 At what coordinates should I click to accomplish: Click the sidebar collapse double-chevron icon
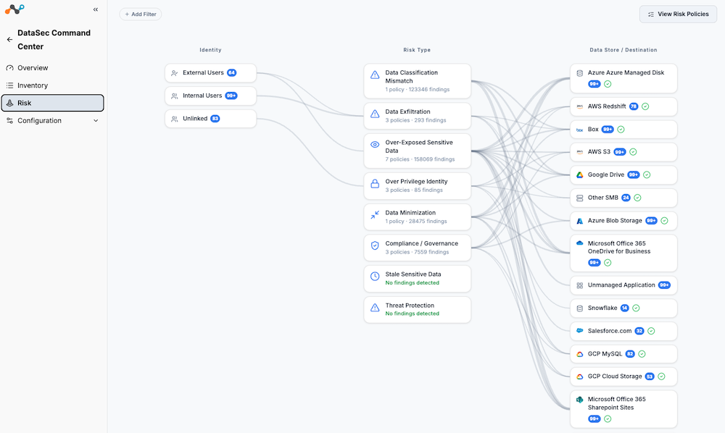click(95, 9)
